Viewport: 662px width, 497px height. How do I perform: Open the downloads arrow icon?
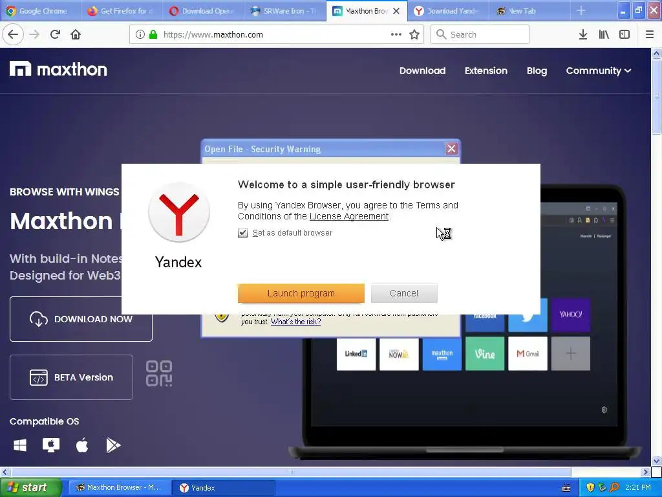[583, 35]
